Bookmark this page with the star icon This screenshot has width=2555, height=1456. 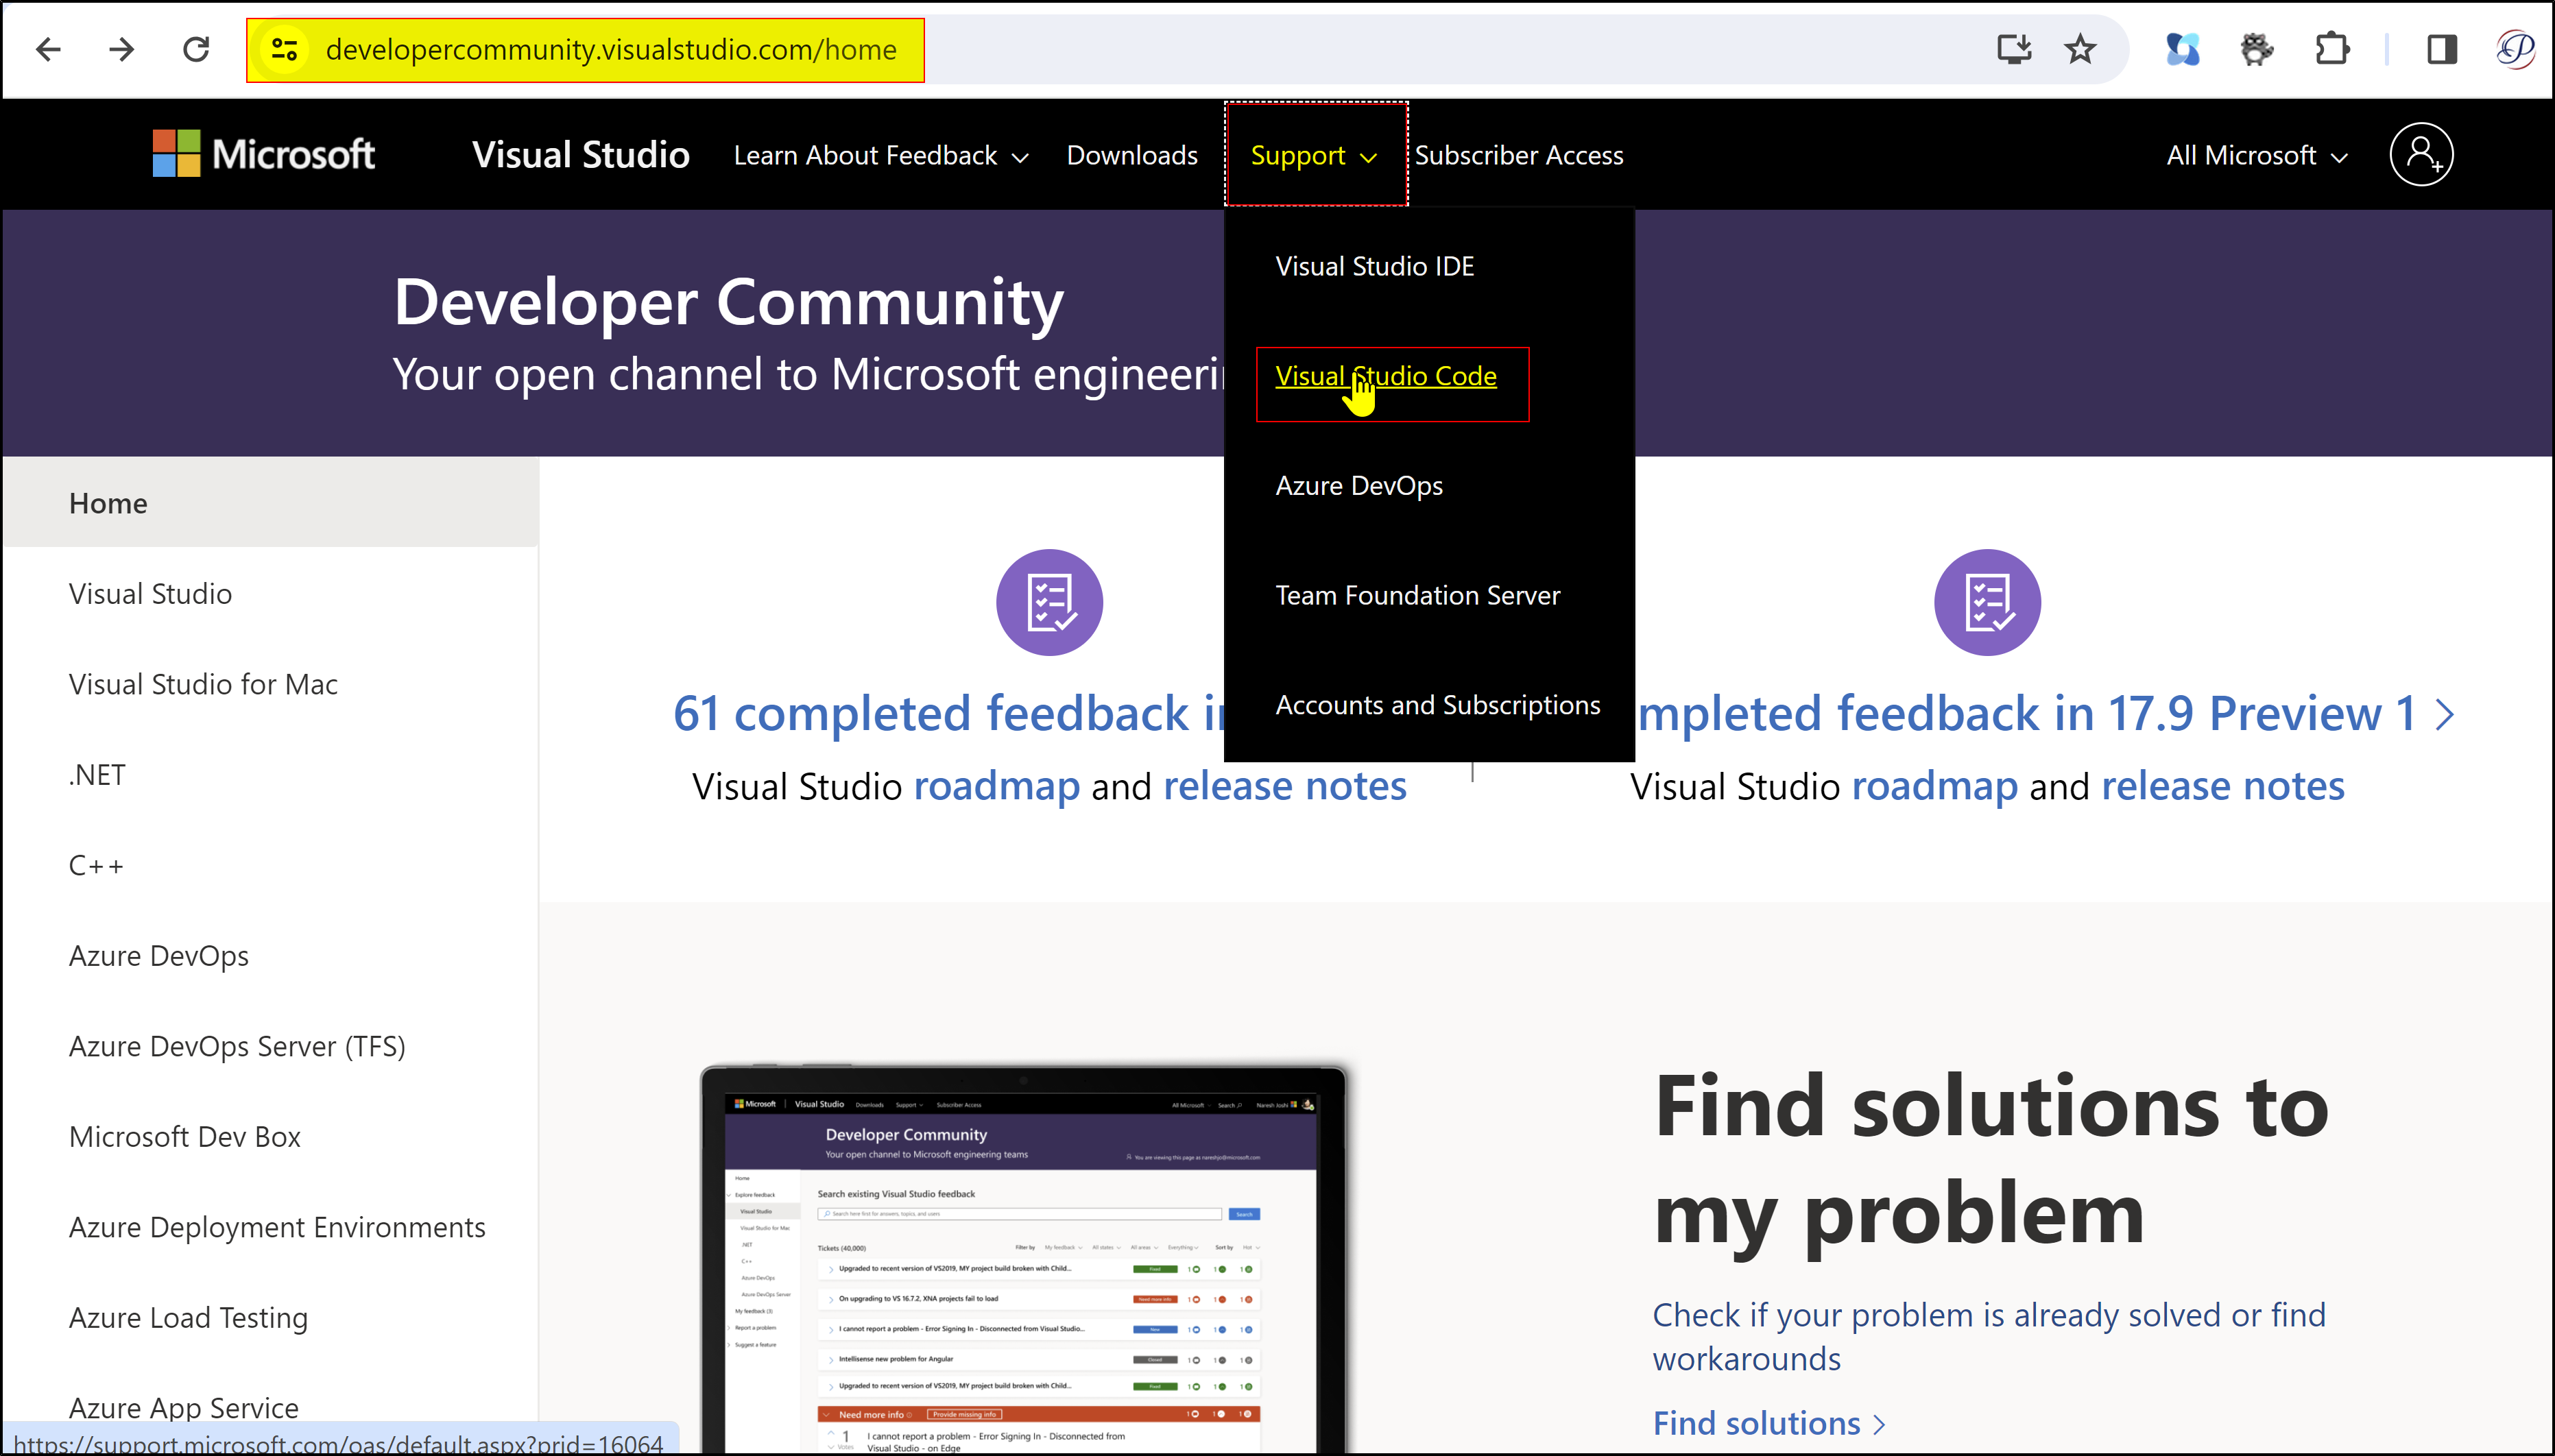point(2081,49)
